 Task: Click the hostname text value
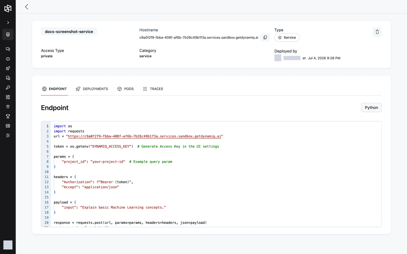(199, 38)
